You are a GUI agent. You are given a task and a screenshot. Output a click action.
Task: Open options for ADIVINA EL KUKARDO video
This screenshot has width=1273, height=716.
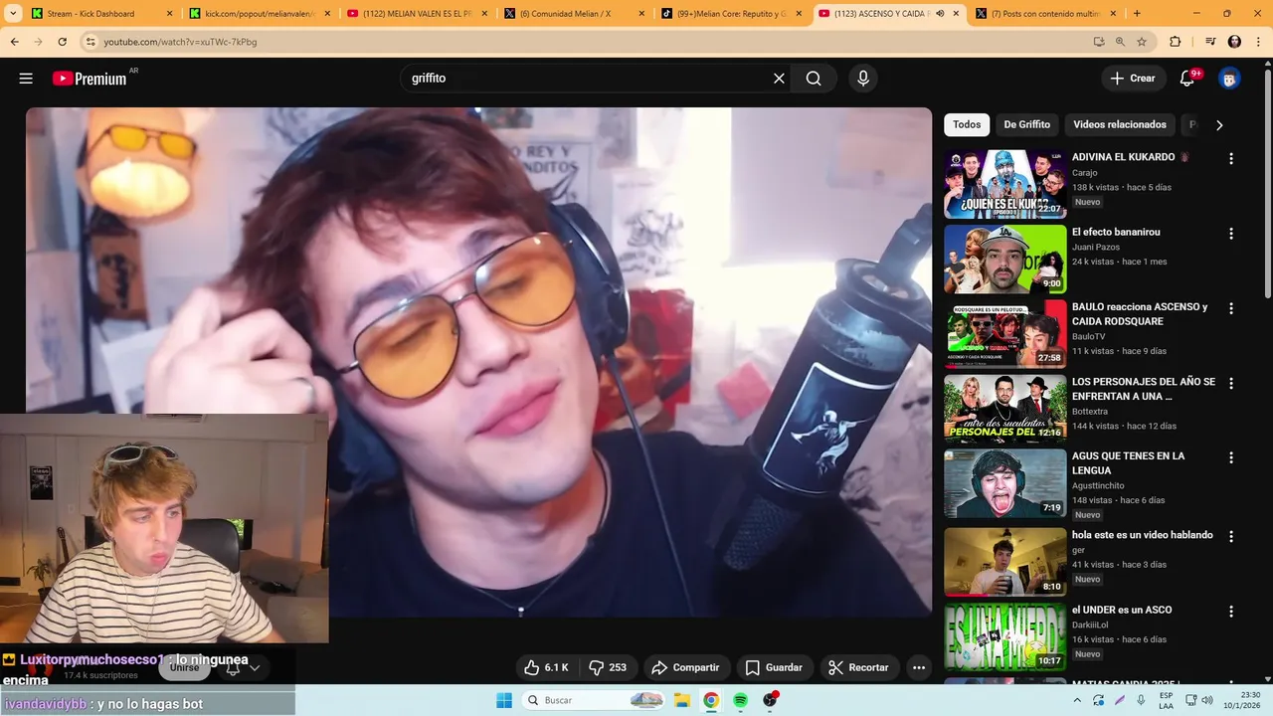pyautogui.click(x=1231, y=159)
